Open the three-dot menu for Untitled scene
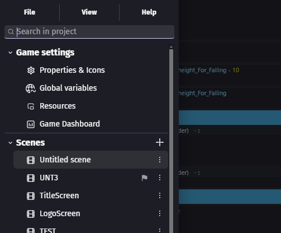 point(160,160)
